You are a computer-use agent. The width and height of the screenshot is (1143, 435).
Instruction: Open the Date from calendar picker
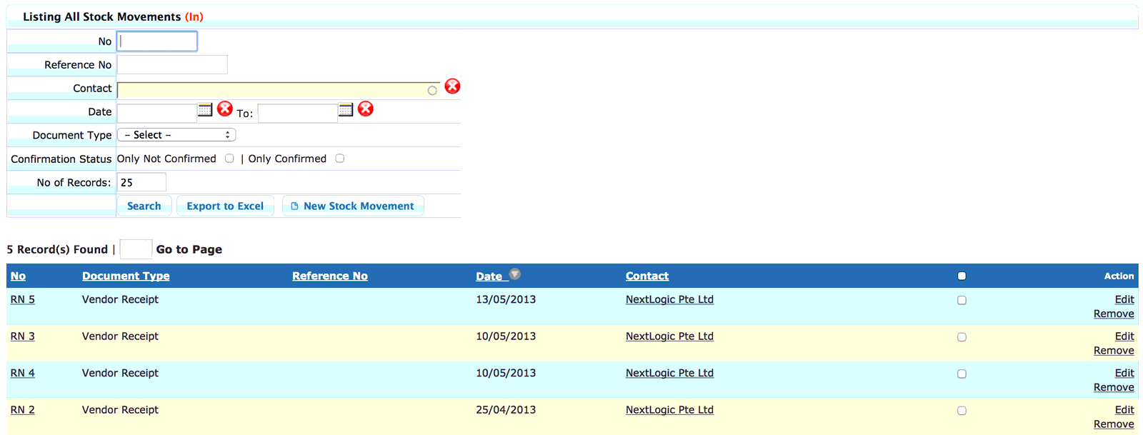coord(205,109)
